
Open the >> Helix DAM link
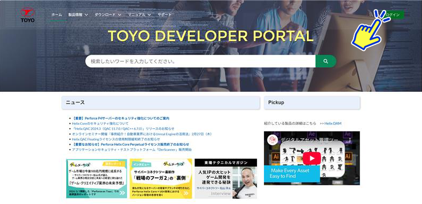coord(331,123)
